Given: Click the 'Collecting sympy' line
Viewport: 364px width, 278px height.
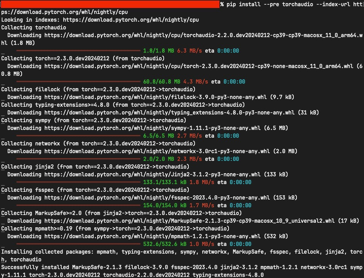Looking at the screenshot, I should (x=93, y=120).
